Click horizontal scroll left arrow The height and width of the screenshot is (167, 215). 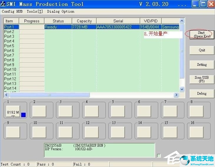tap(6, 95)
